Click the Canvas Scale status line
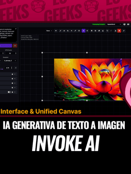Viewport: 131px width, 174px height. [x=26, y=37]
